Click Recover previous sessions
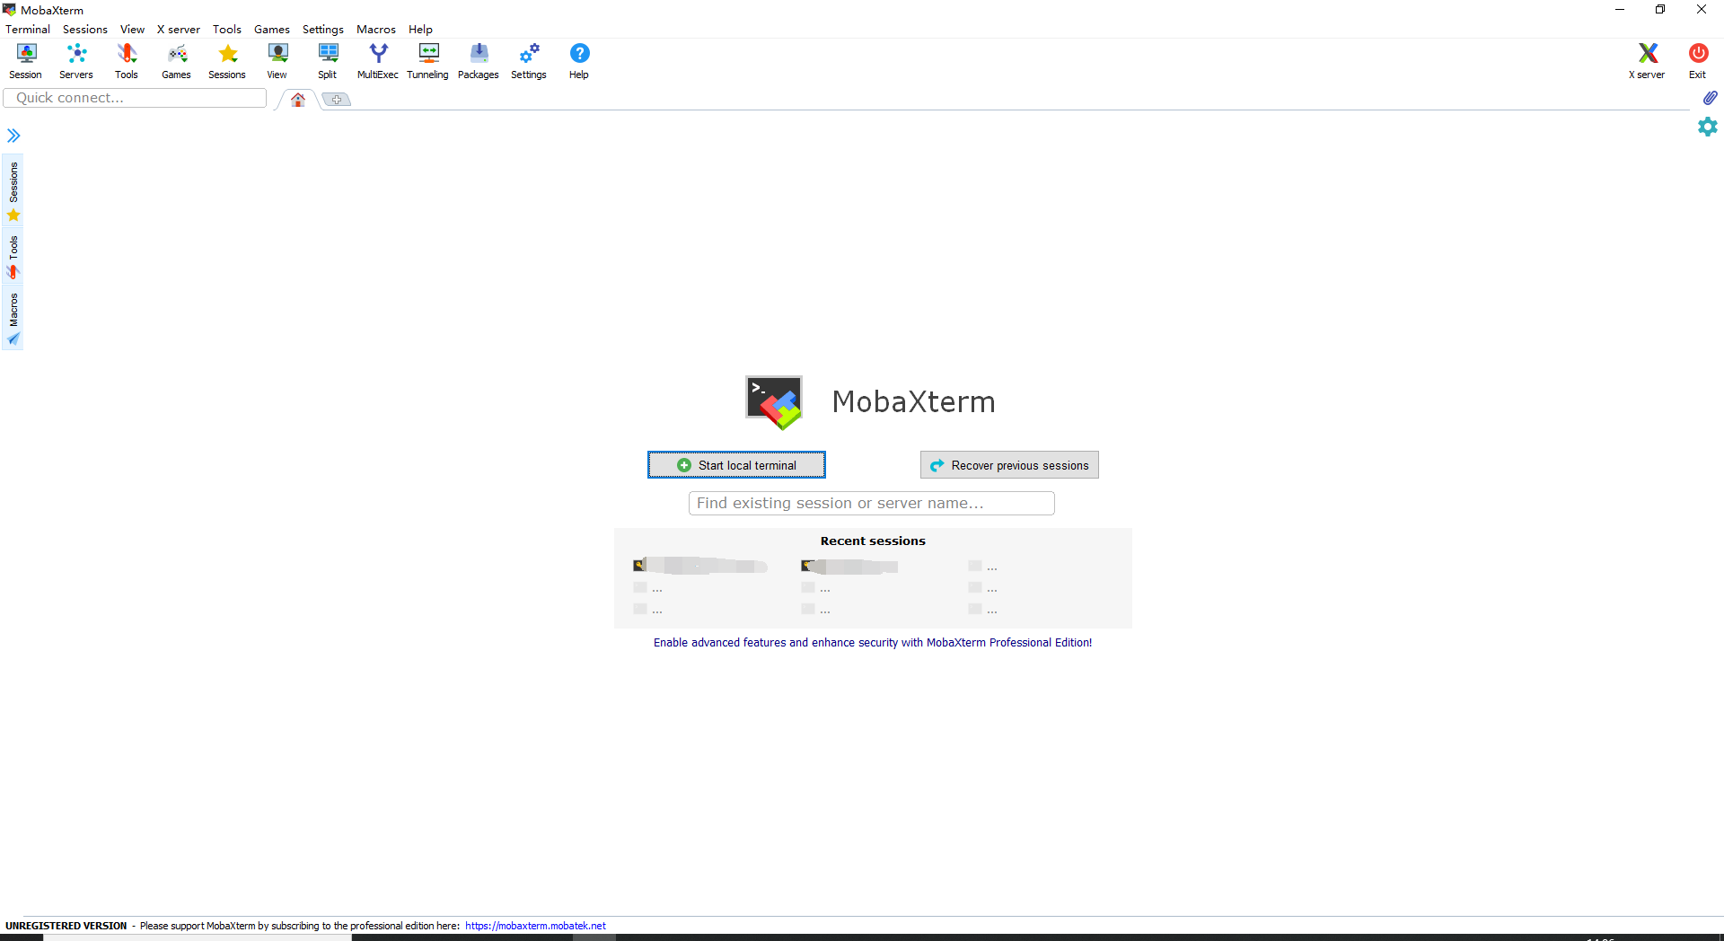Image resolution: width=1724 pixels, height=941 pixels. [1008, 464]
